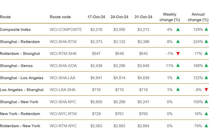Select the Weekly change (%) column header
The width and height of the screenshot is (209, 139).
pyautogui.click(x=170, y=17)
